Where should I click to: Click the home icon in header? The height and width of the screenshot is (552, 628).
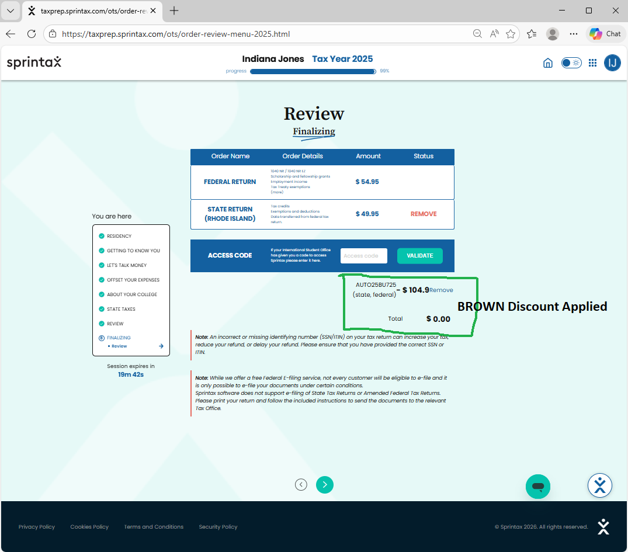[547, 63]
